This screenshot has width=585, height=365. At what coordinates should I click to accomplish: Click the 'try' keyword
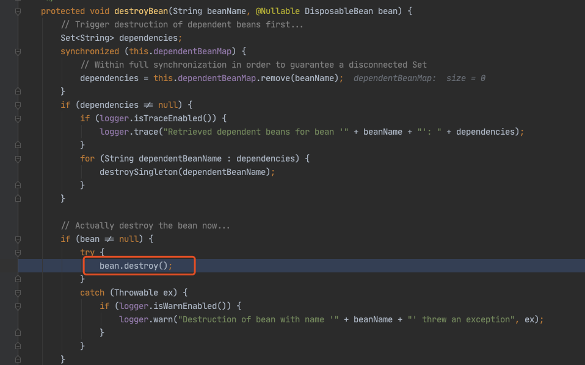click(x=87, y=252)
